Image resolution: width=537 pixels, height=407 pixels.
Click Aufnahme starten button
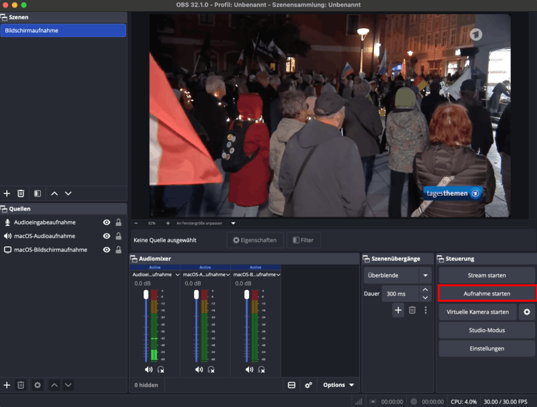(487, 294)
